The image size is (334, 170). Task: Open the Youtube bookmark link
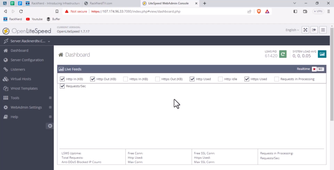click(x=34, y=19)
